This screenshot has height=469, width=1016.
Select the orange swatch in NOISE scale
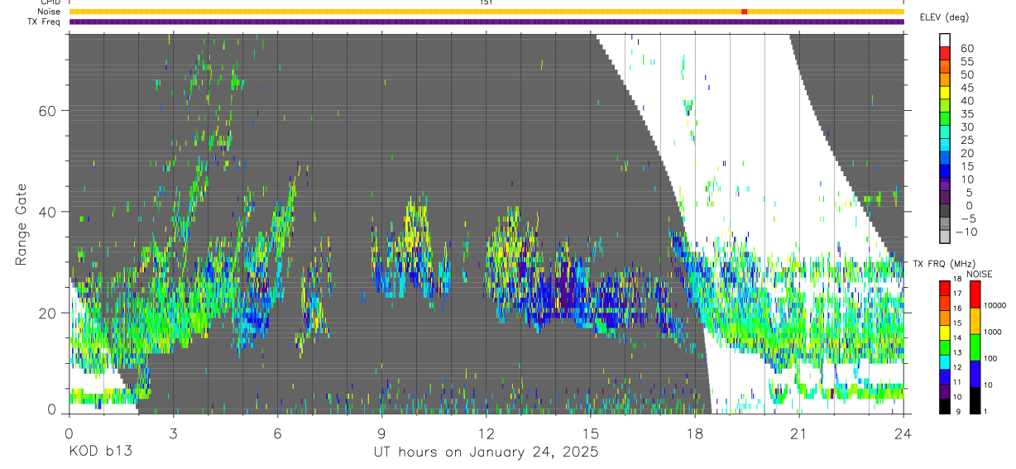(975, 319)
